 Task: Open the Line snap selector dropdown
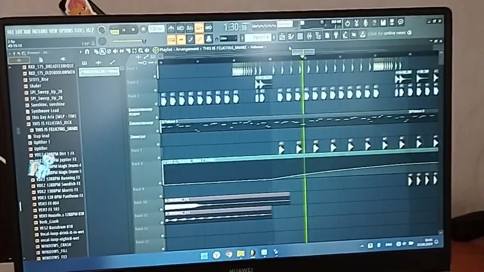(228, 38)
